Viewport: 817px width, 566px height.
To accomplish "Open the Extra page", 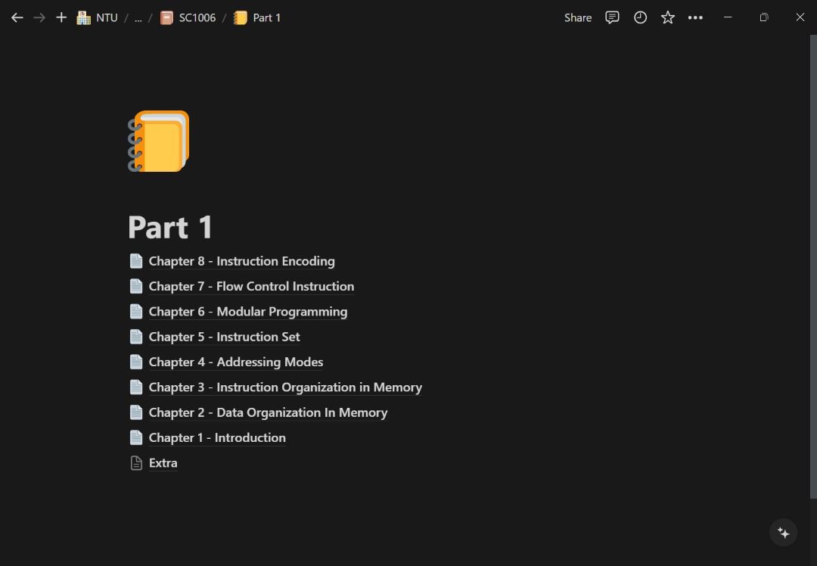I will pos(163,463).
